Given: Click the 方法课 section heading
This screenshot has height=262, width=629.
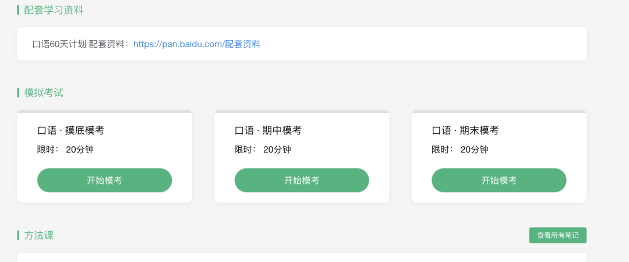Looking at the screenshot, I should tap(39, 236).
